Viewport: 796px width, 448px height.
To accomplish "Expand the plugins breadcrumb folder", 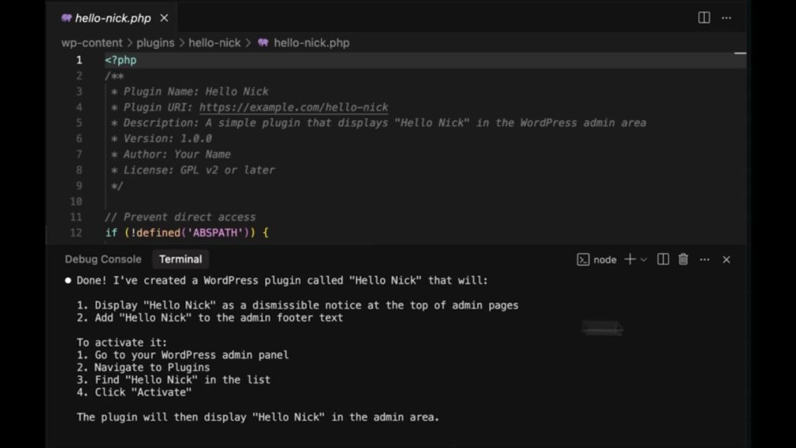I will click(x=155, y=43).
